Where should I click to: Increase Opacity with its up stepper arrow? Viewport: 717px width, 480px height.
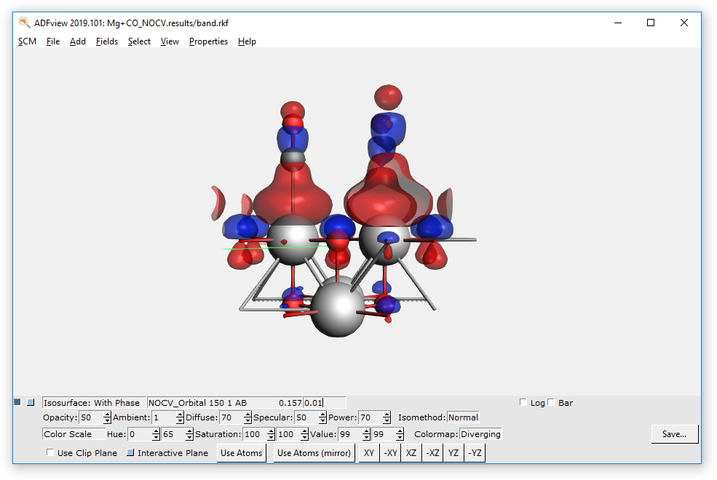click(x=106, y=414)
